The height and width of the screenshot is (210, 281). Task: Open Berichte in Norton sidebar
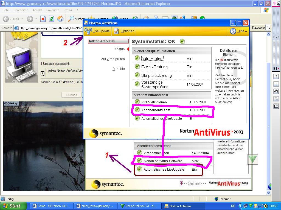point(119,69)
